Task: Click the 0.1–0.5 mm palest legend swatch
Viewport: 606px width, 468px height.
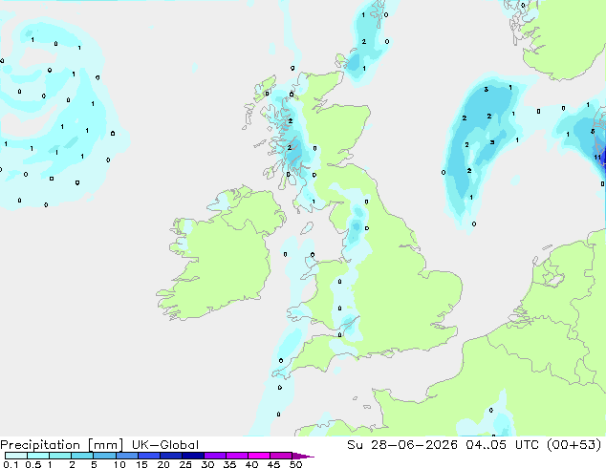Action: [16, 456]
